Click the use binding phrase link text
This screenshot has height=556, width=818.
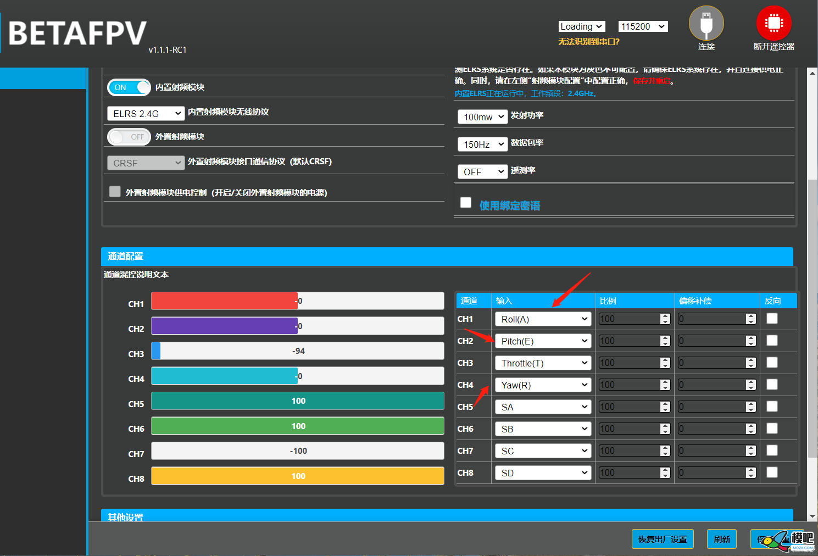point(510,205)
